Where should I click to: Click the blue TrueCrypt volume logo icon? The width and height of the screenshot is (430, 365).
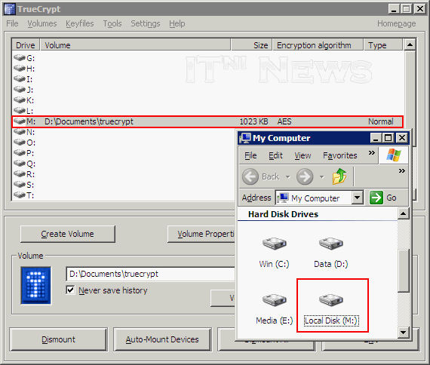(x=36, y=286)
